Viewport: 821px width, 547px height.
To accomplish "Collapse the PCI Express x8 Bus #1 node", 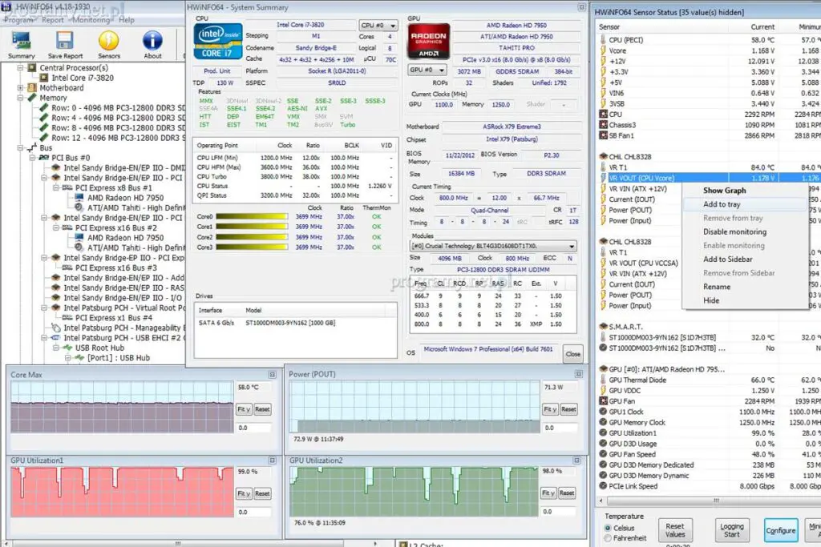I will pyautogui.click(x=56, y=187).
